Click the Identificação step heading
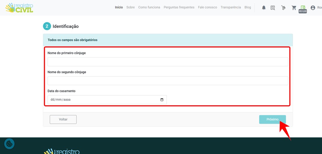Screen dimensions: 322x154 (x=66, y=26)
